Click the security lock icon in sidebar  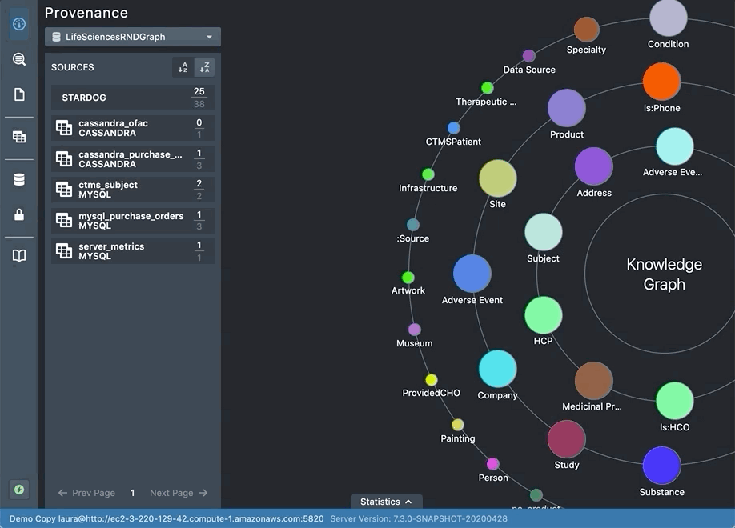coord(18,214)
